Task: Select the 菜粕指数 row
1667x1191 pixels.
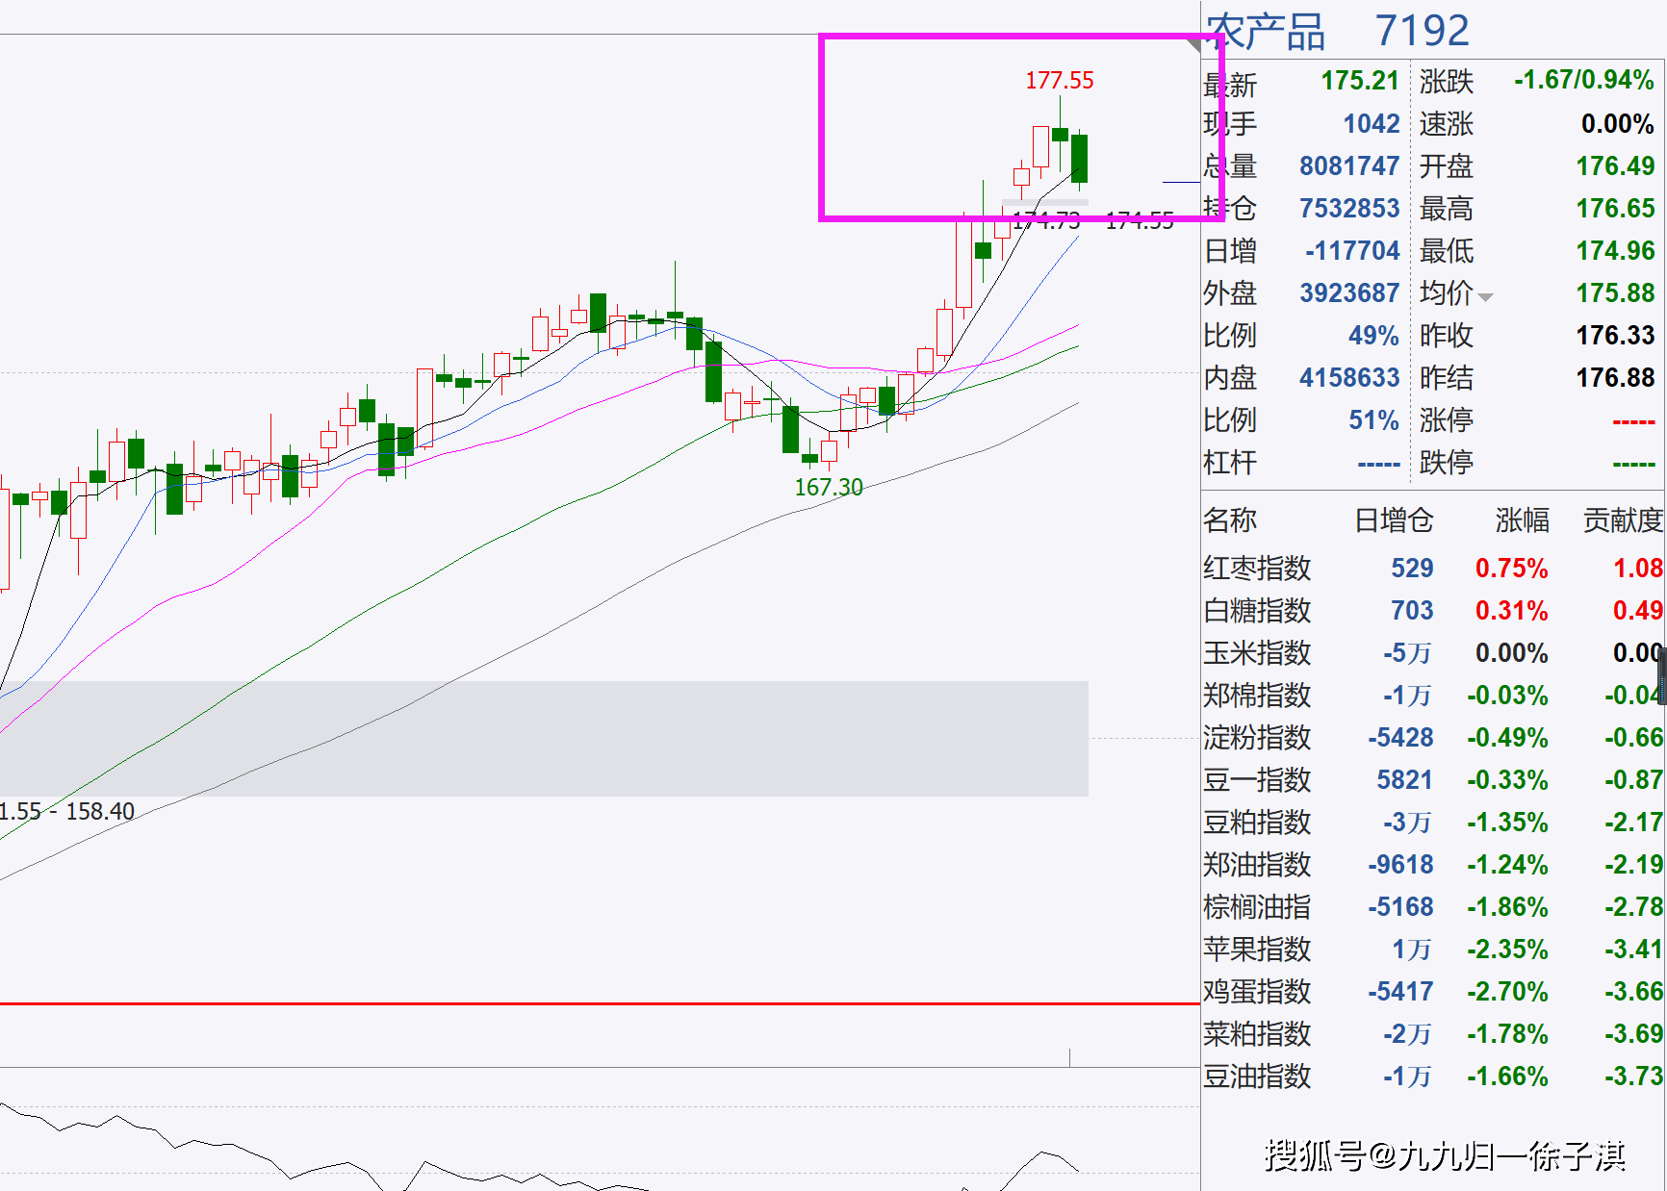Action: tap(1433, 1034)
